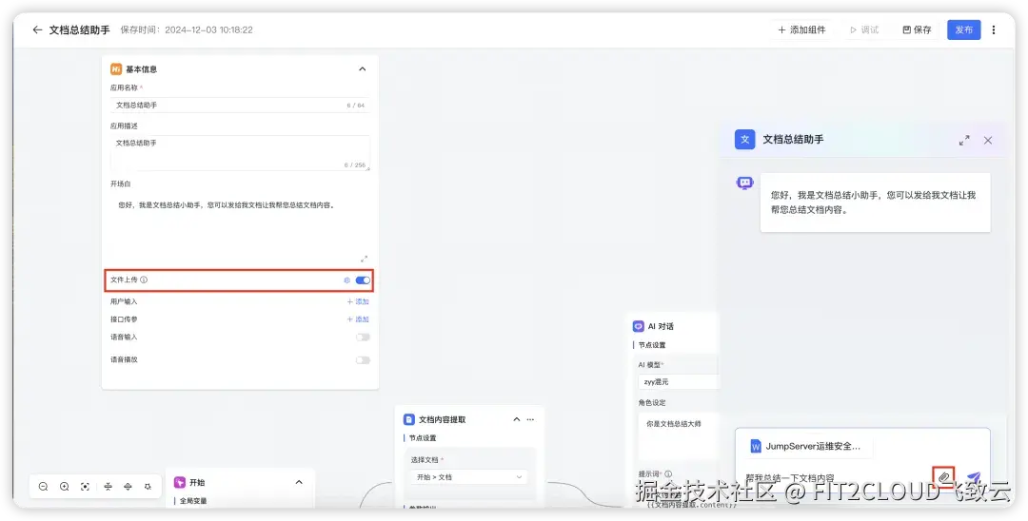Collapse the 文档内容提取 node
Screen dimensions: 1028x521
click(x=516, y=419)
